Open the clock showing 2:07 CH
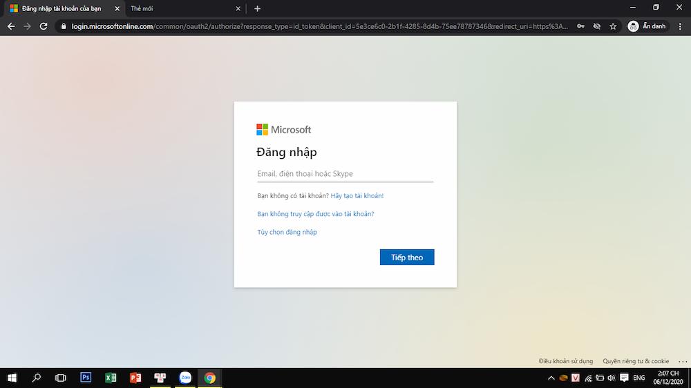This screenshot has height=388, width=691. 668,378
